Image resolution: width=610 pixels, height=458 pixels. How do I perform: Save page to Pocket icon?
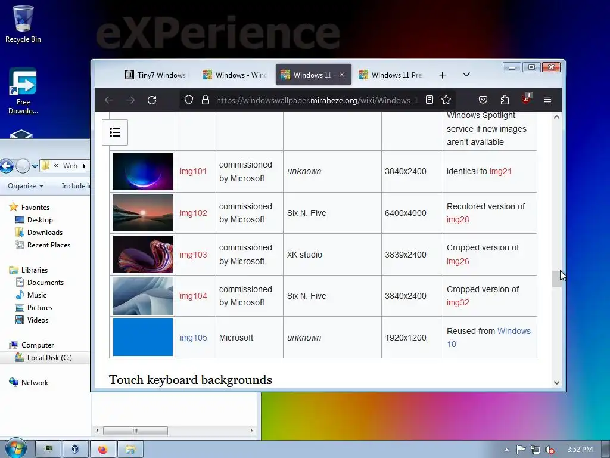click(483, 100)
